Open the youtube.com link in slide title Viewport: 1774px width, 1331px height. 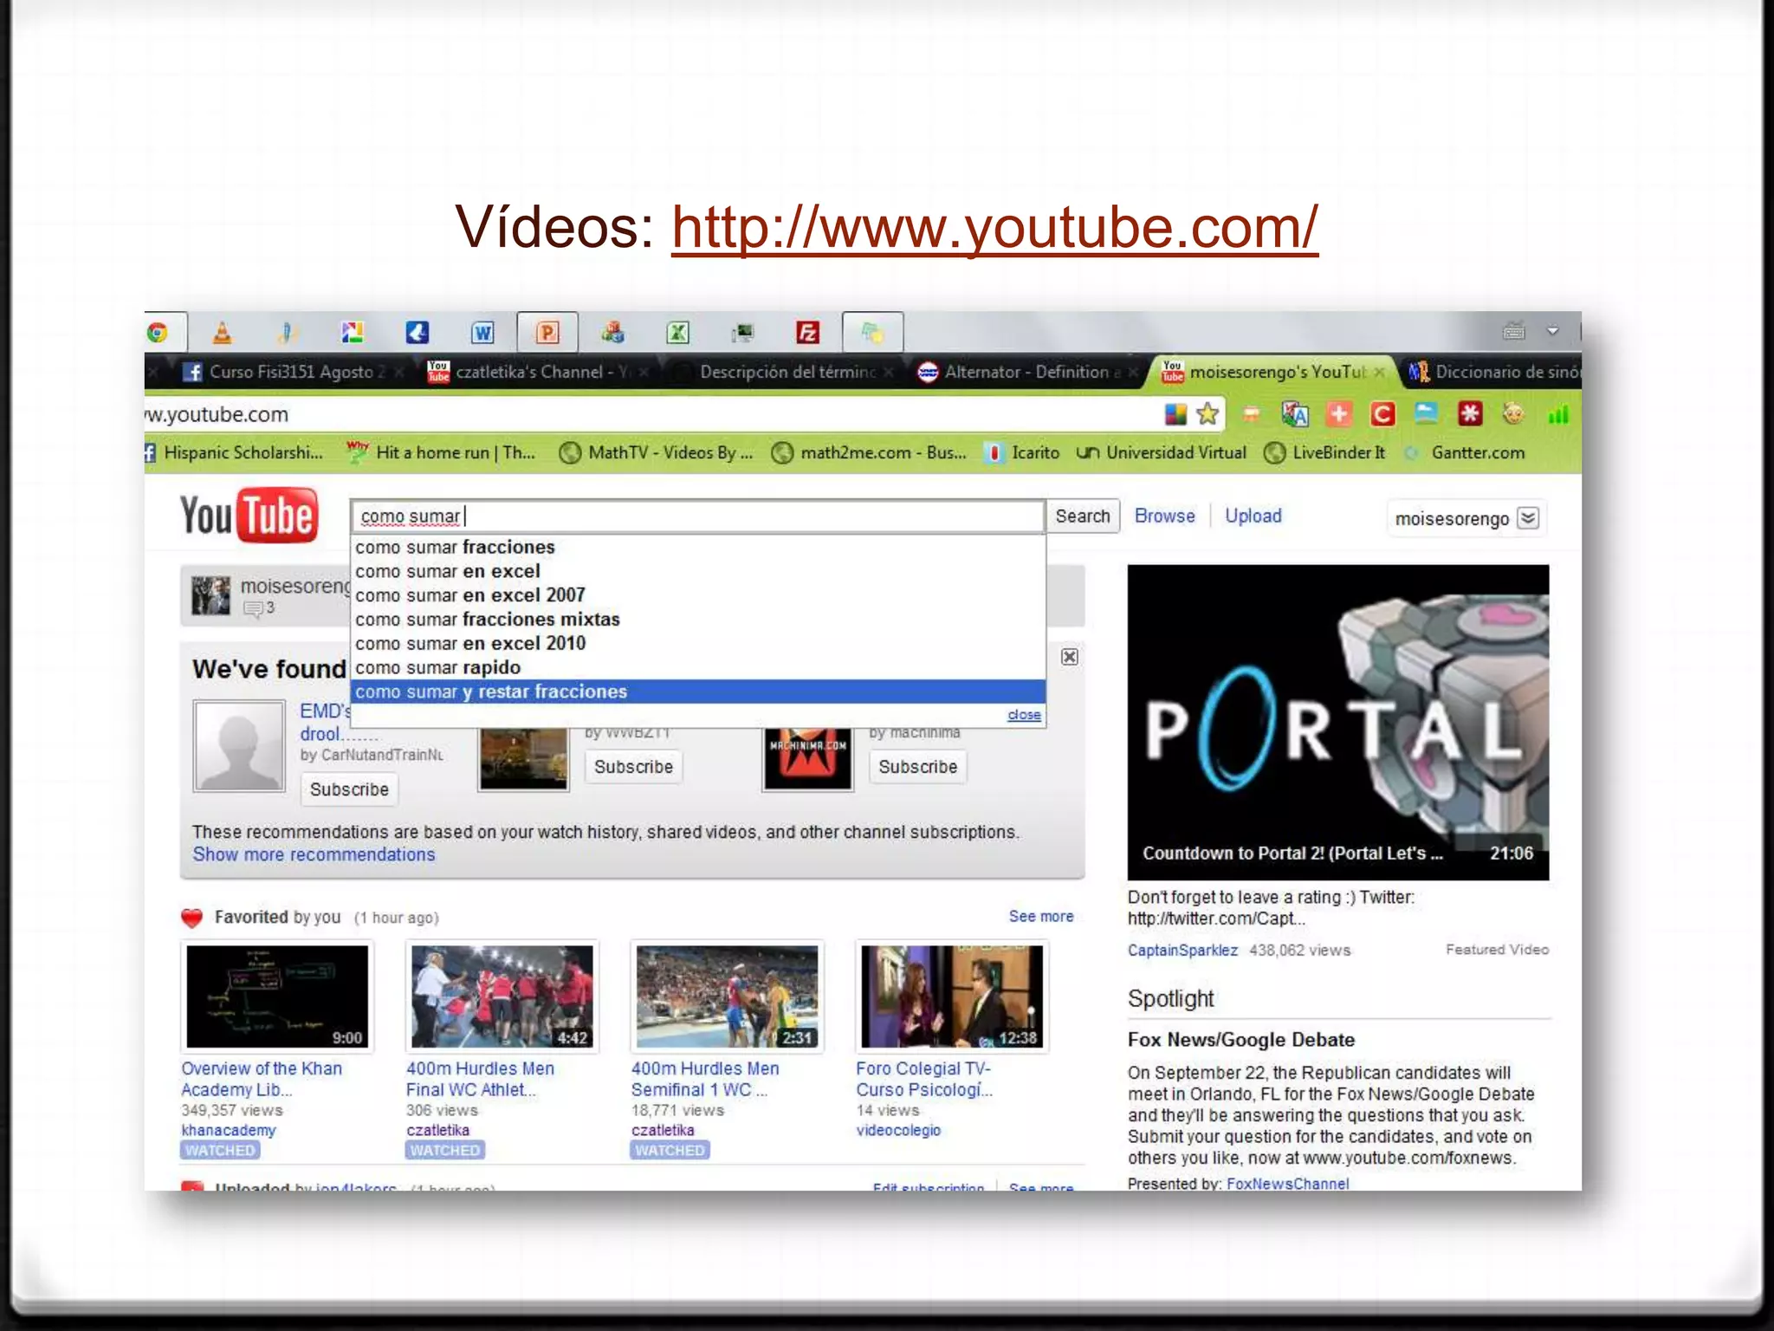(994, 228)
